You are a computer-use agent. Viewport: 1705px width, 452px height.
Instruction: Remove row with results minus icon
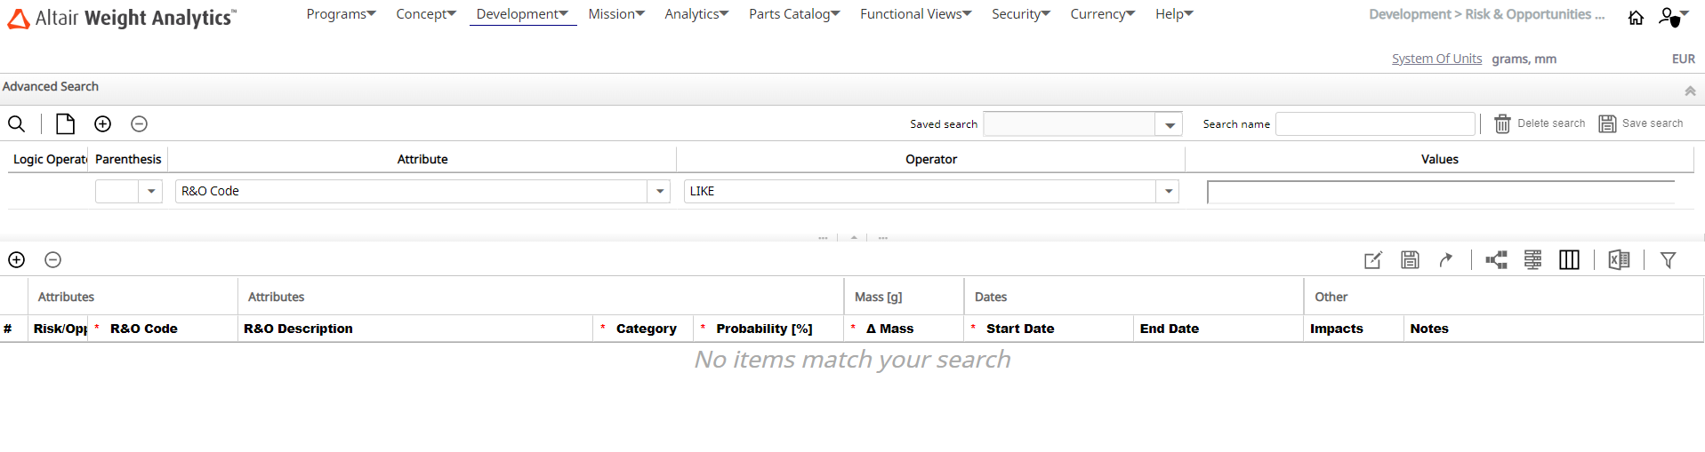[53, 260]
